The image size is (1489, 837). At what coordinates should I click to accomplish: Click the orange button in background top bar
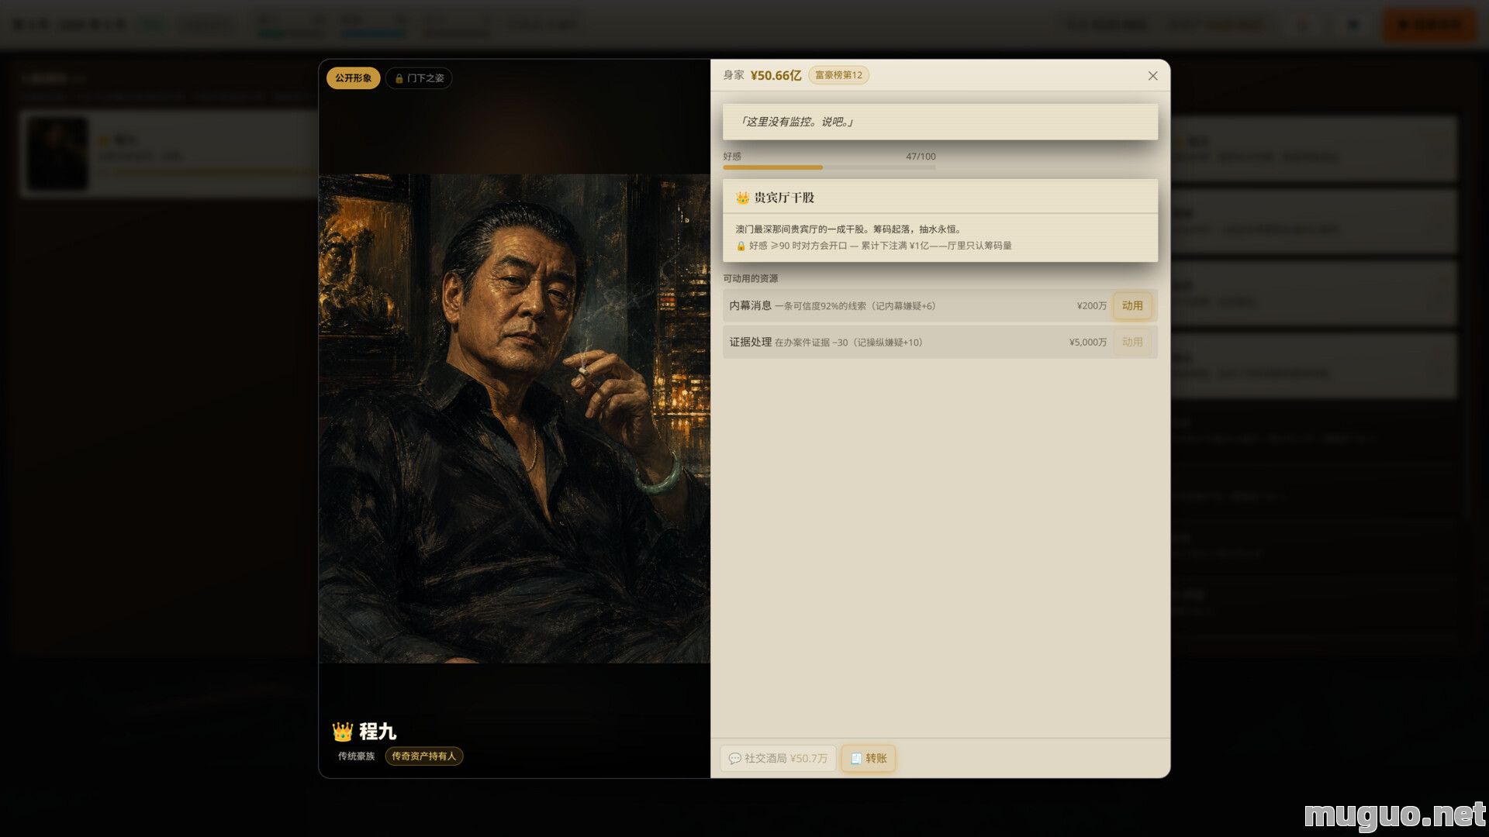point(1429,25)
